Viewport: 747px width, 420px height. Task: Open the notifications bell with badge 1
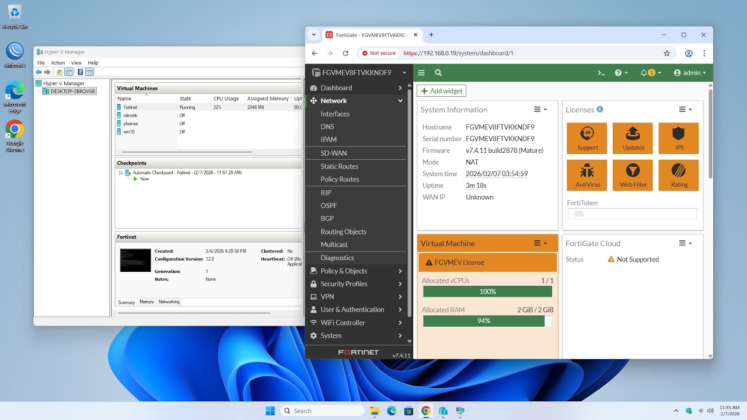pos(651,73)
